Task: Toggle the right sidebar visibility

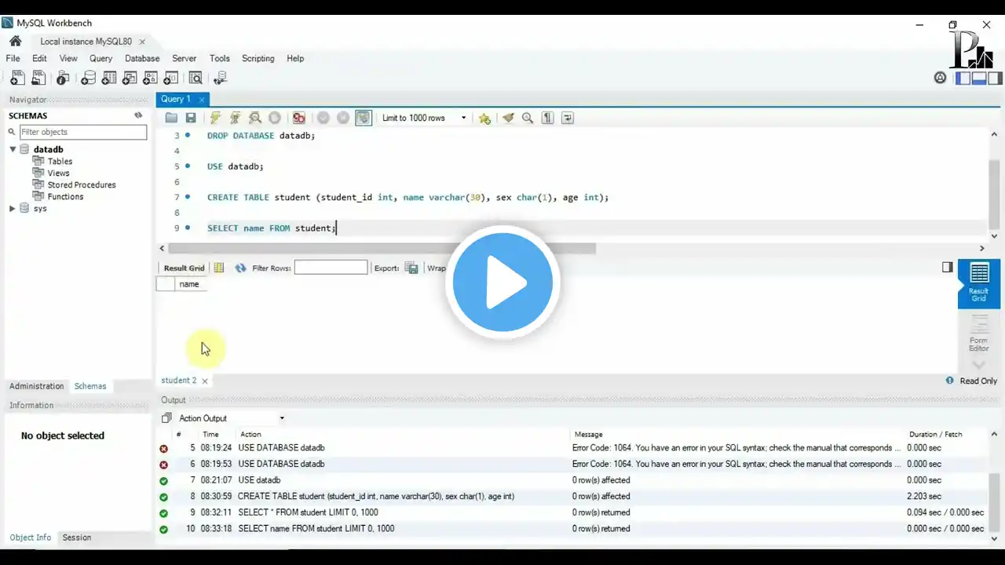Action: click(995, 78)
